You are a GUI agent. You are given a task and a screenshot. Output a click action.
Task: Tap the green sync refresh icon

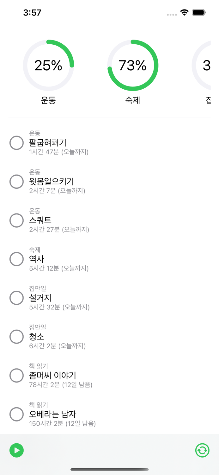[x=202, y=450]
